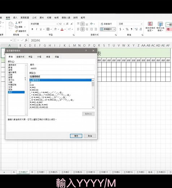Open number format dropdown showing 日期

pyautogui.click(x=141, y=24)
